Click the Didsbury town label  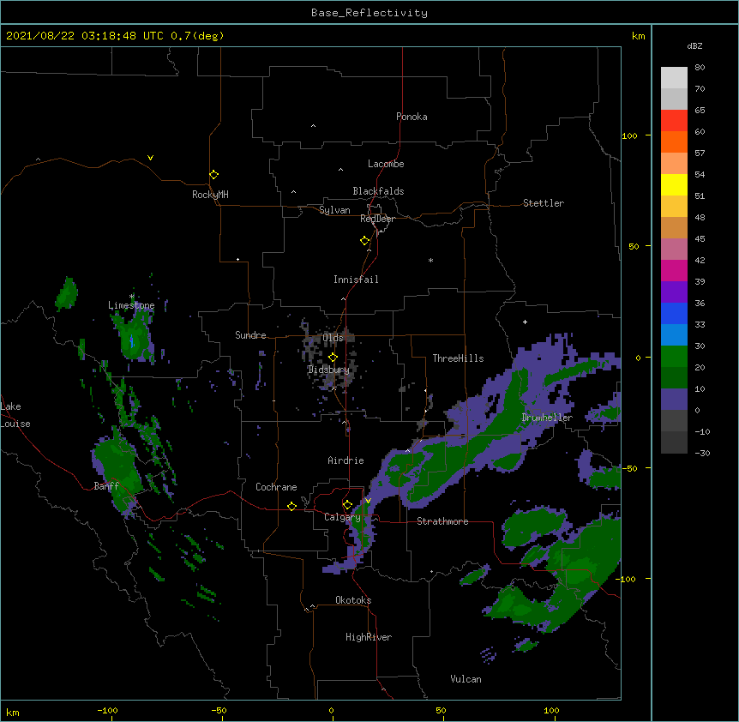pos(328,370)
